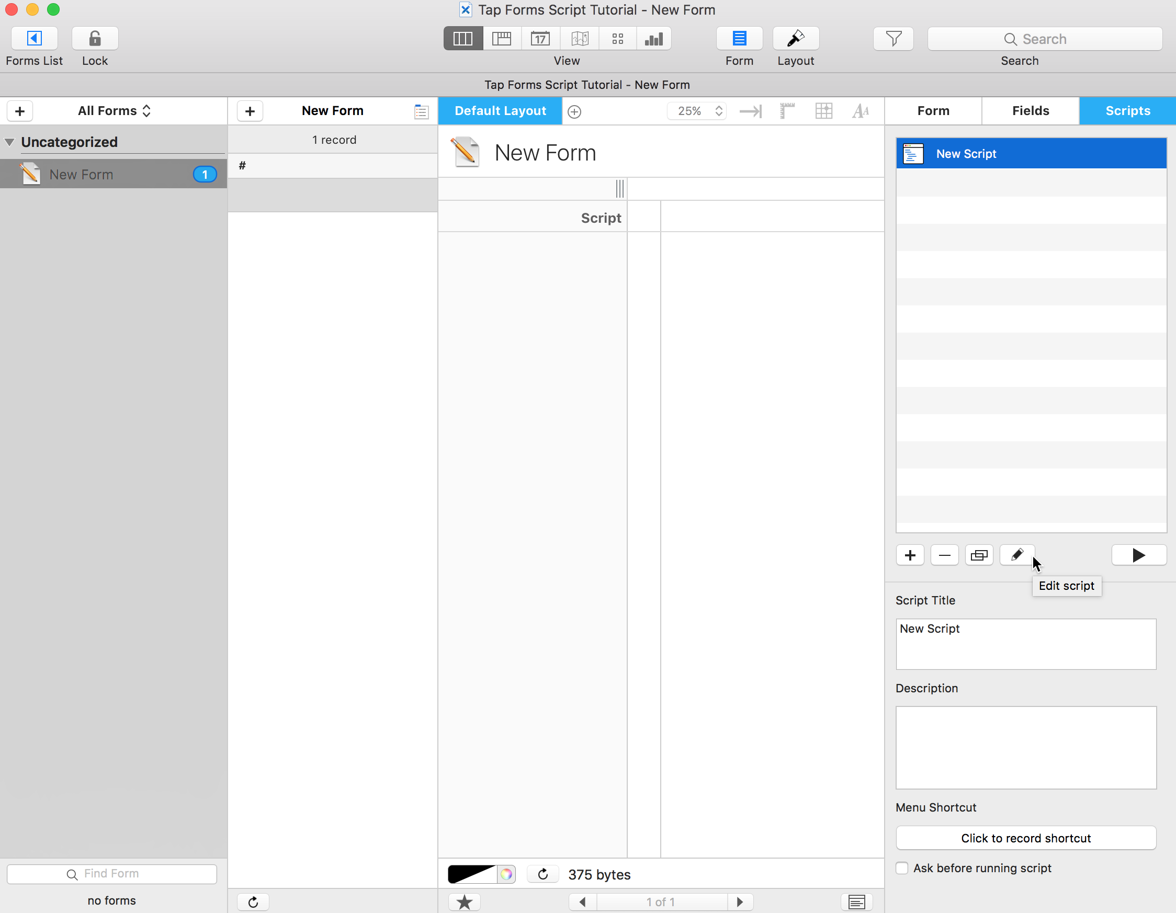Select the Default Layout tab
This screenshot has width=1176, height=913.
(x=500, y=111)
